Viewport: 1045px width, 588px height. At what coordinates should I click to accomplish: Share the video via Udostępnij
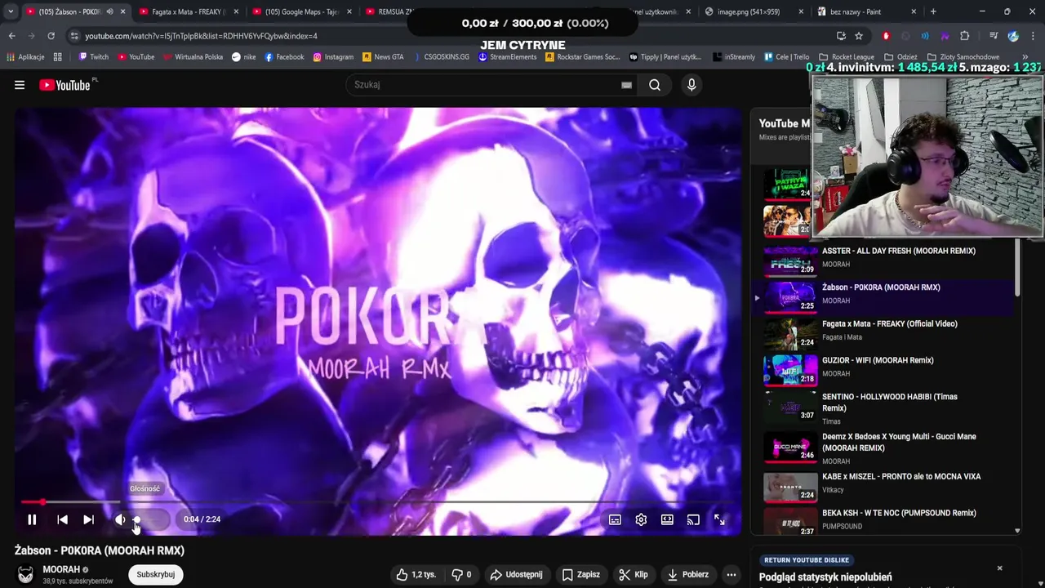(x=516, y=574)
